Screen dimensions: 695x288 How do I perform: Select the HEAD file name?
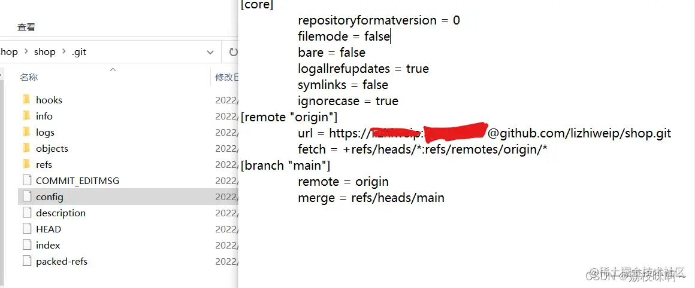click(49, 229)
